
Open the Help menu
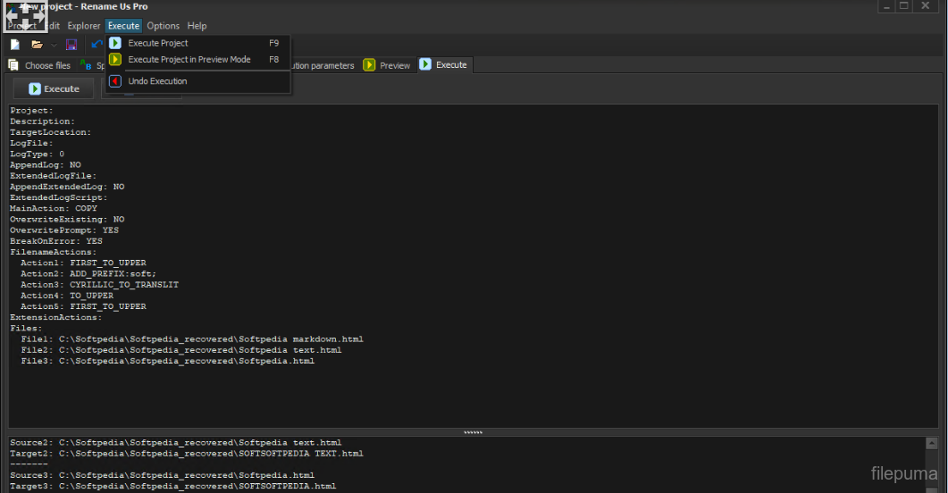click(x=197, y=26)
